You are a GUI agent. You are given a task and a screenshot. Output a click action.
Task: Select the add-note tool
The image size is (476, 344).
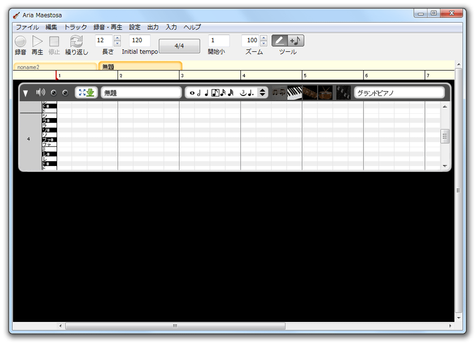pyautogui.click(x=295, y=40)
